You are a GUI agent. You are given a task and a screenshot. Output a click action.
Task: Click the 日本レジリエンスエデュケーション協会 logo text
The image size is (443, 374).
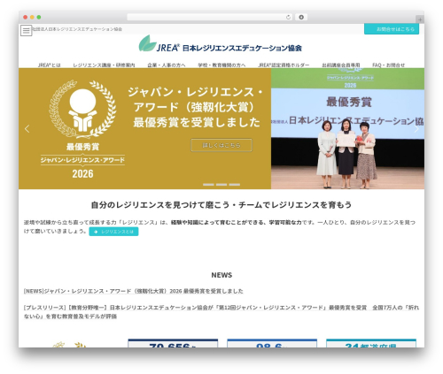(242, 48)
